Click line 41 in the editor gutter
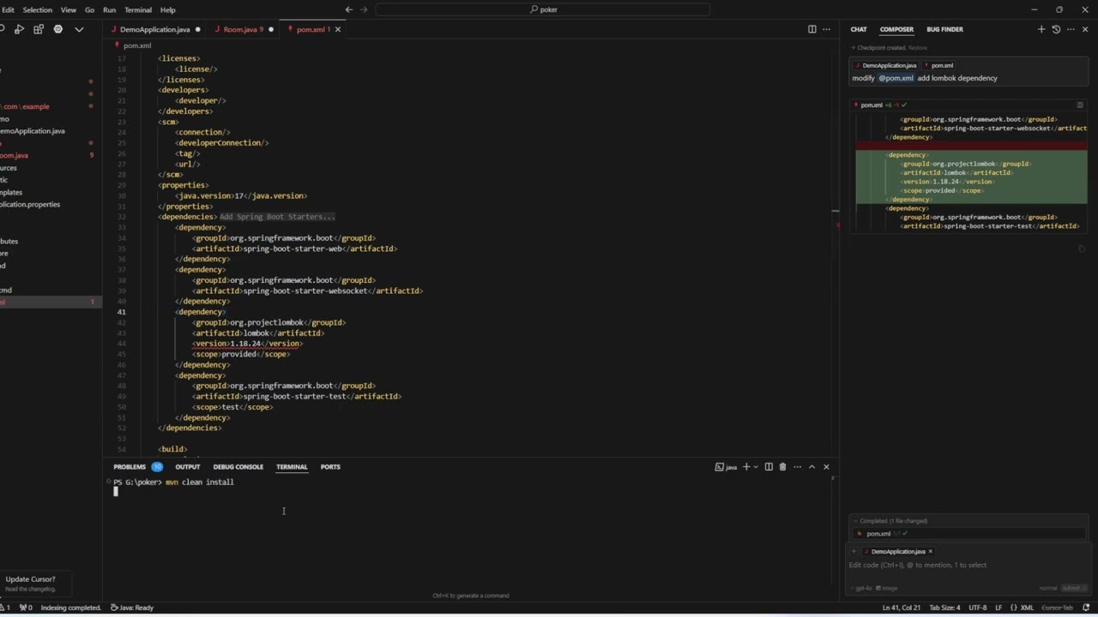The height and width of the screenshot is (617, 1098). [121, 312]
